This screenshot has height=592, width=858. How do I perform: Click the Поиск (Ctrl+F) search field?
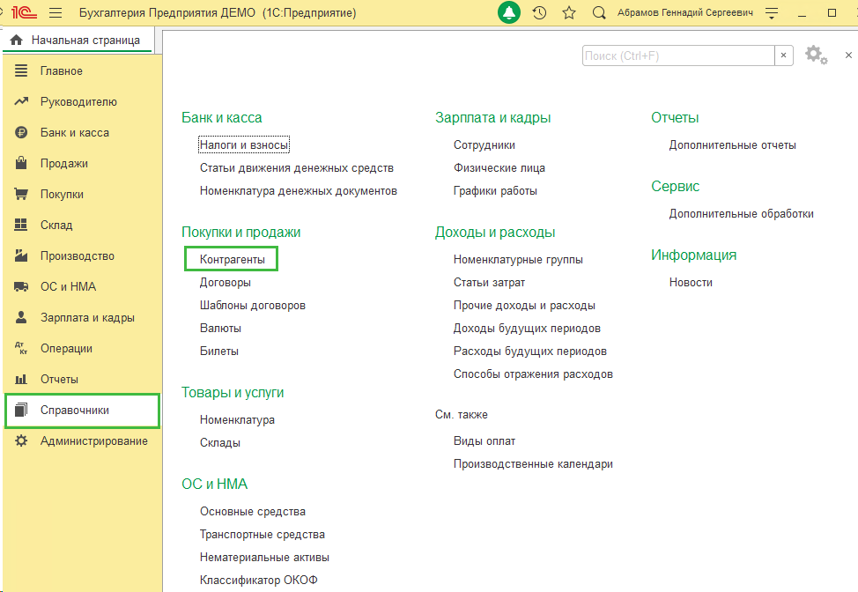[678, 55]
